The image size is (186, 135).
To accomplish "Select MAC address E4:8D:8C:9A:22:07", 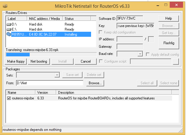I will 43,34.
